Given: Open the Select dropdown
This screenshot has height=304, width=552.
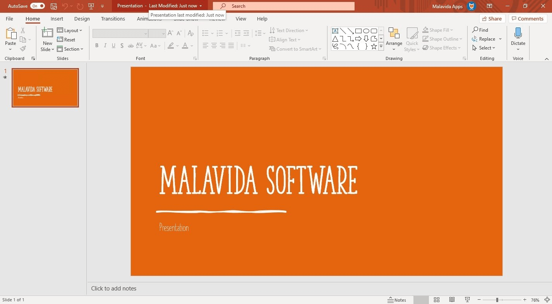Looking at the screenshot, I should pyautogui.click(x=484, y=48).
